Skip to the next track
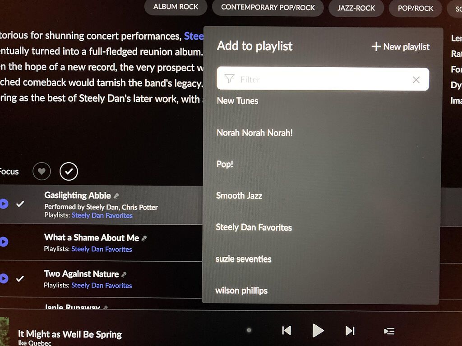Viewport: 462px width, 346px height. coord(350,331)
